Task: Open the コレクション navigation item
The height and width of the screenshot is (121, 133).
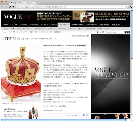Action: pyautogui.click(x=34, y=24)
